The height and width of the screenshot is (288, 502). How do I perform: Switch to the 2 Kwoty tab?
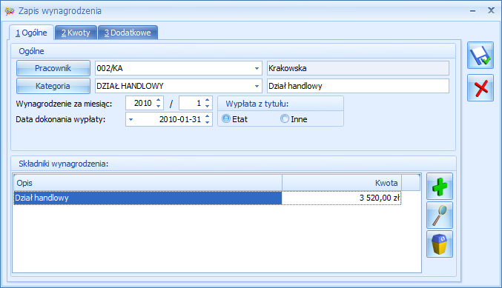pyautogui.click(x=76, y=33)
